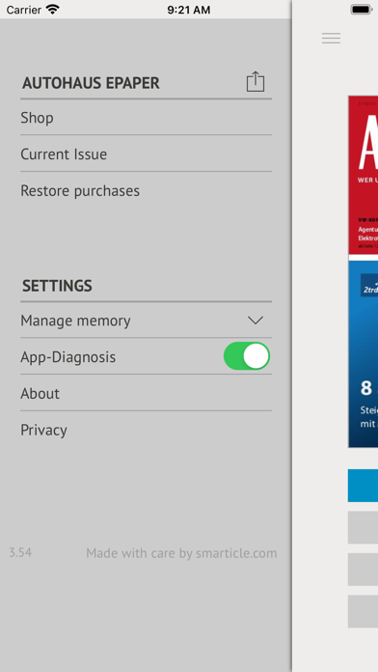This screenshot has width=378, height=672.
Task: Open the hamburger menu icon
Action: pyautogui.click(x=331, y=39)
